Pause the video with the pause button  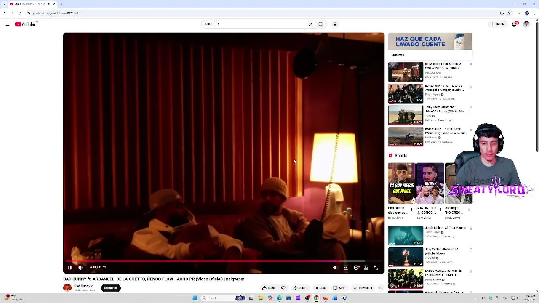(70, 267)
